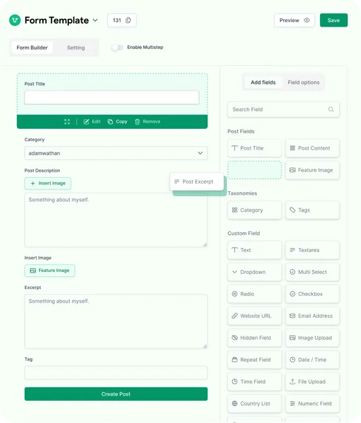Screen dimensions: 361x423
Task: Add a Tags taxonomy field
Action: pos(312,210)
